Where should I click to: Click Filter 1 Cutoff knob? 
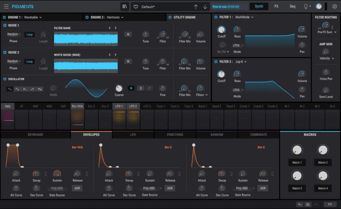pos(221,30)
